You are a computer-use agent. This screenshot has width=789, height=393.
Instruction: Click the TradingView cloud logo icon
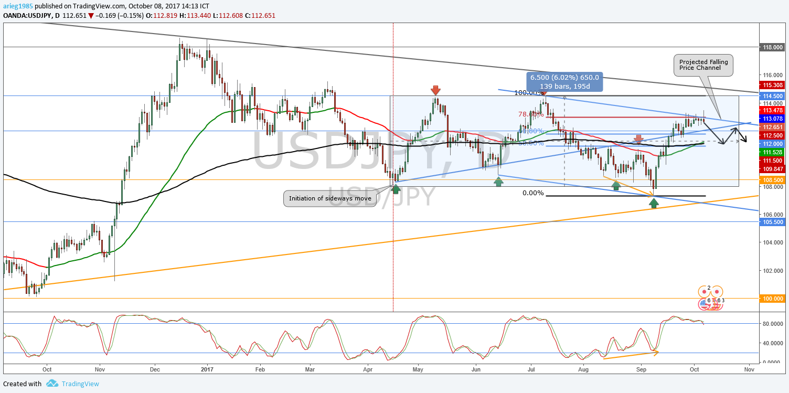(52, 384)
